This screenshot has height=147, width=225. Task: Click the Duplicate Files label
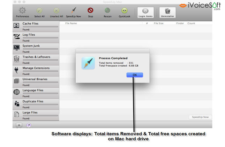(33, 102)
